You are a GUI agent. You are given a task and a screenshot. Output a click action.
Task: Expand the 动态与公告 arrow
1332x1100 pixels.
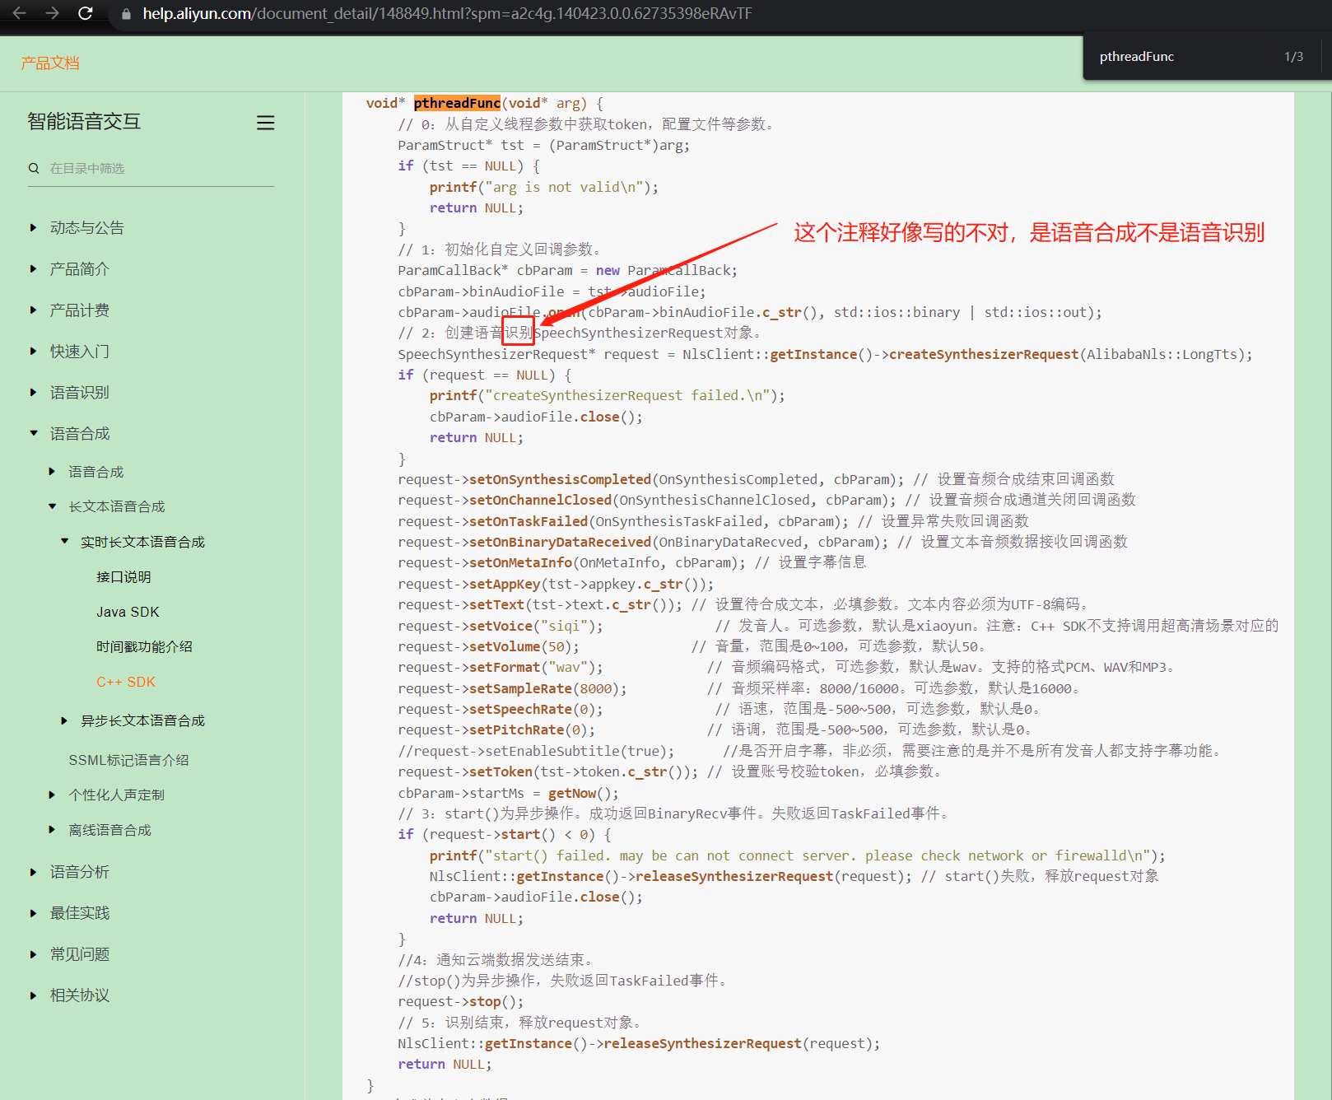[x=33, y=227]
